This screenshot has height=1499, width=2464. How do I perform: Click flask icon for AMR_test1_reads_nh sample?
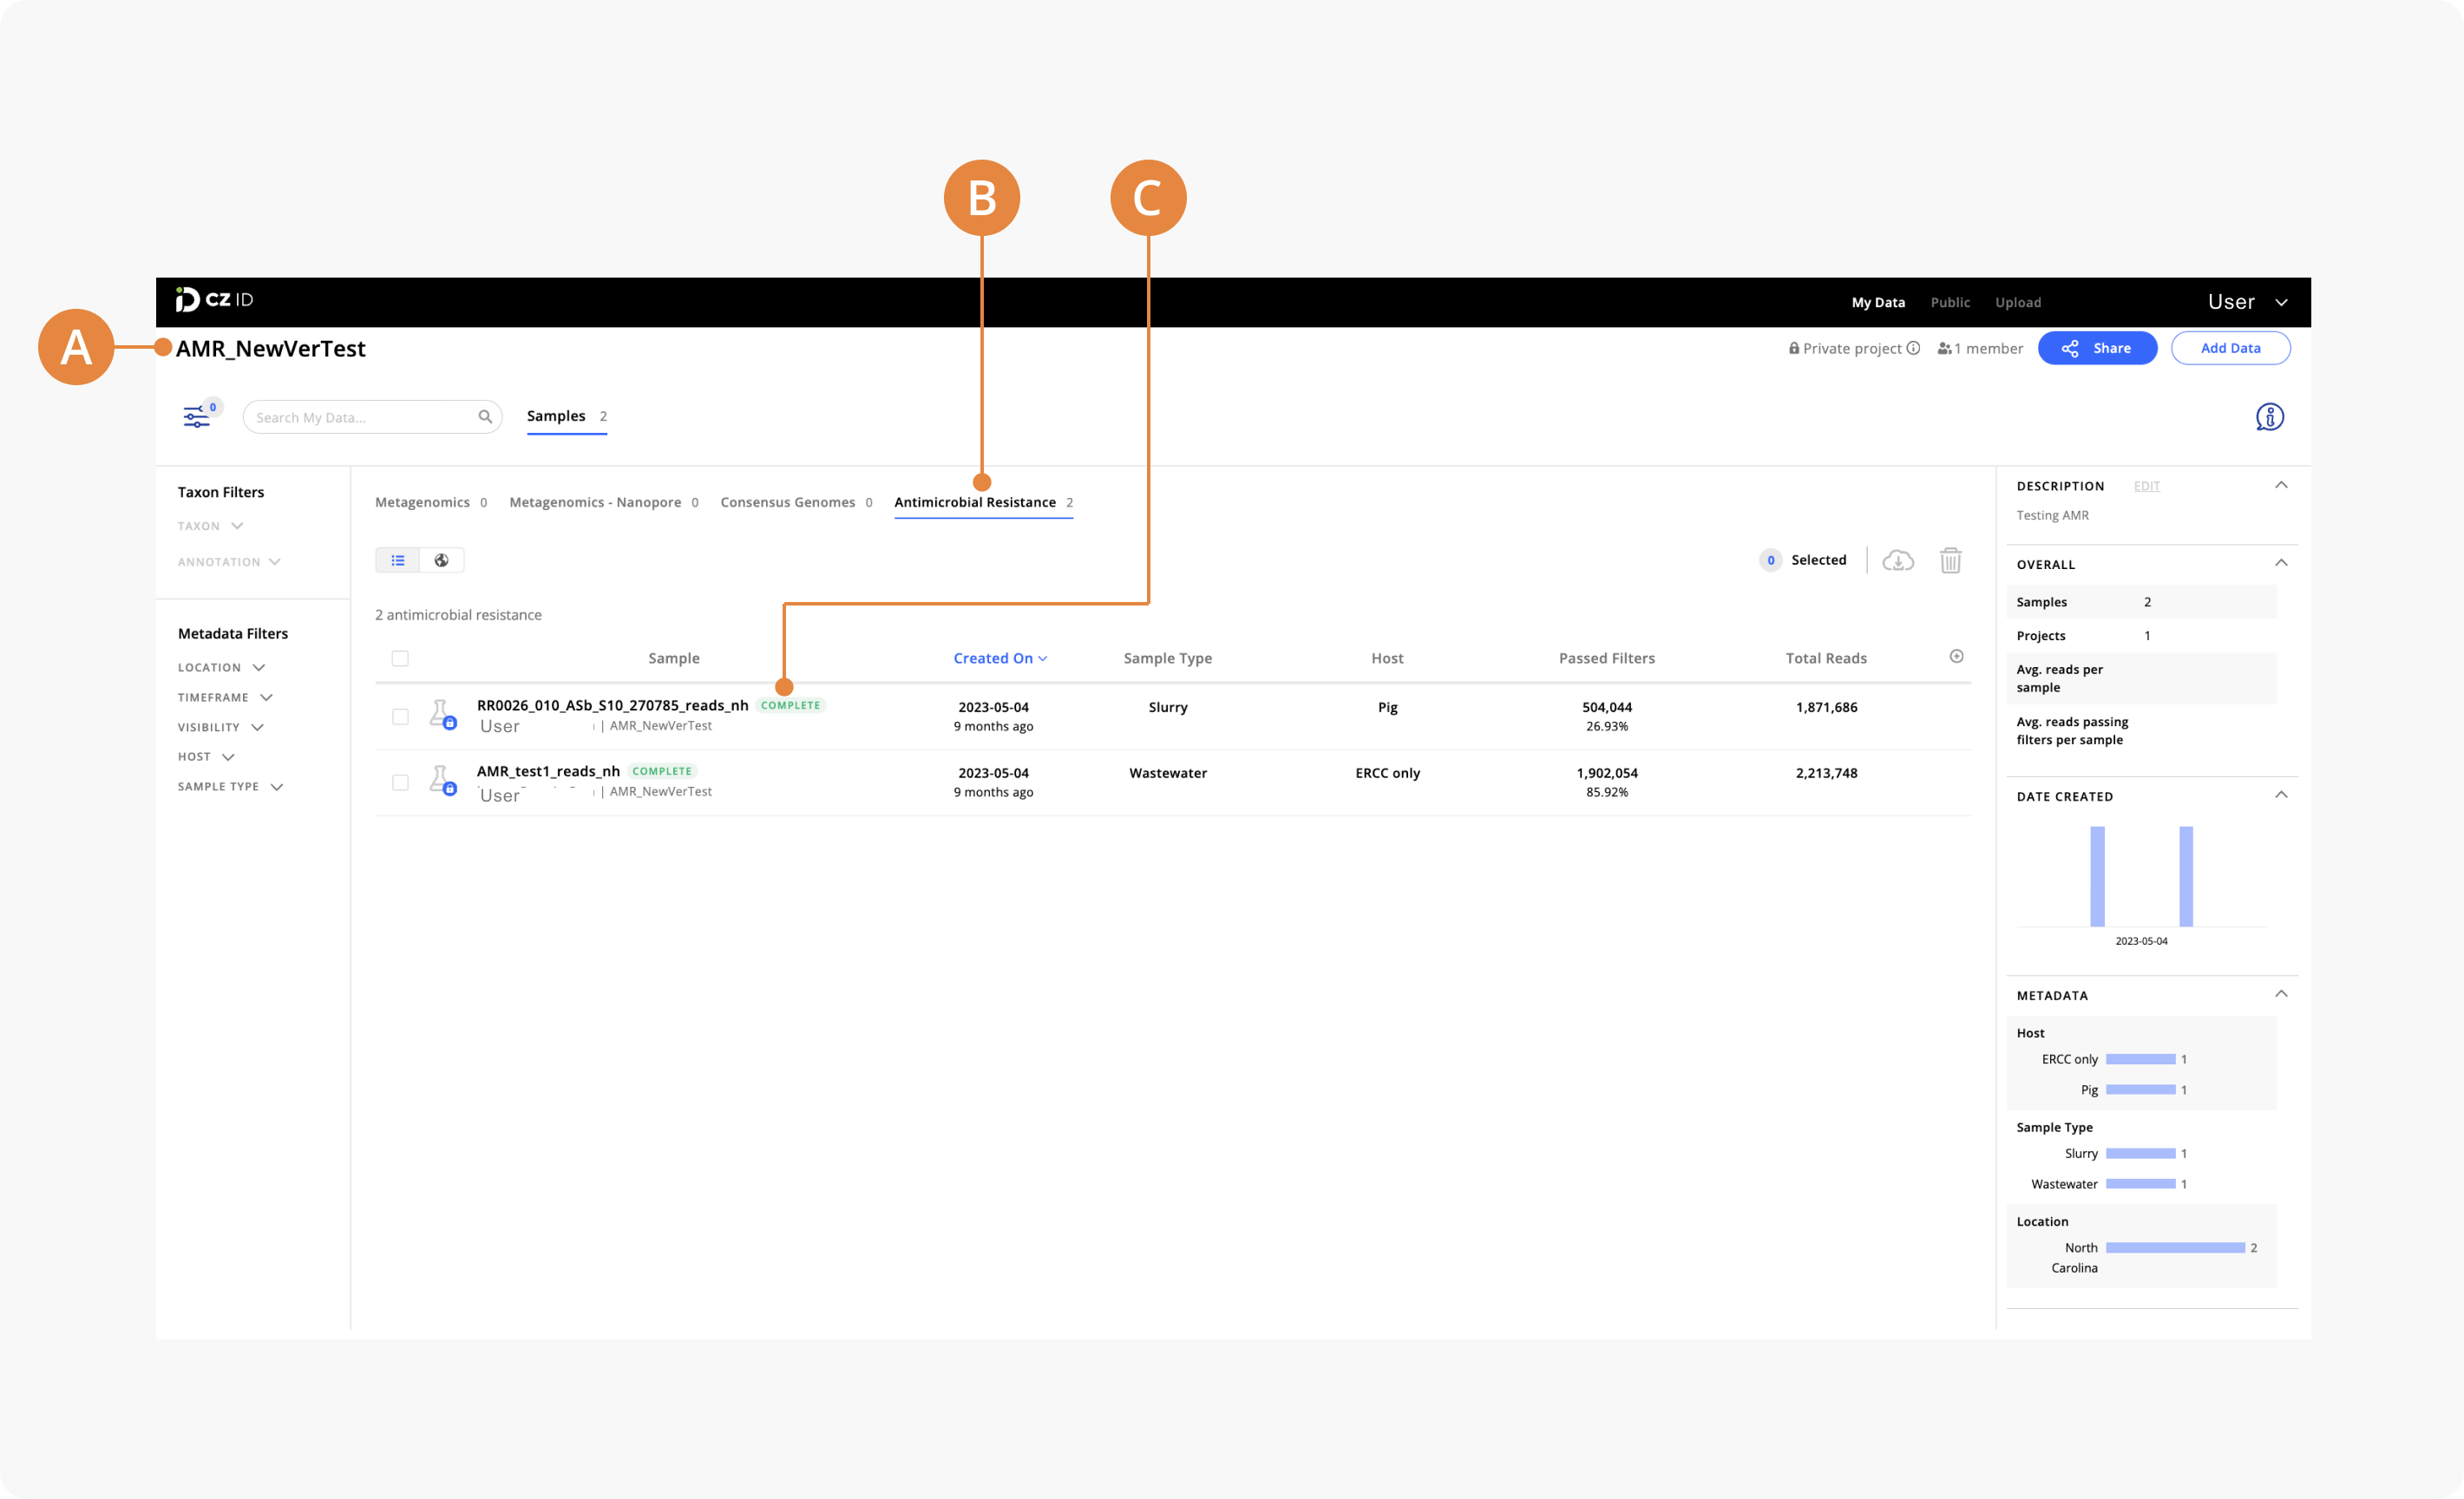(x=442, y=780)
